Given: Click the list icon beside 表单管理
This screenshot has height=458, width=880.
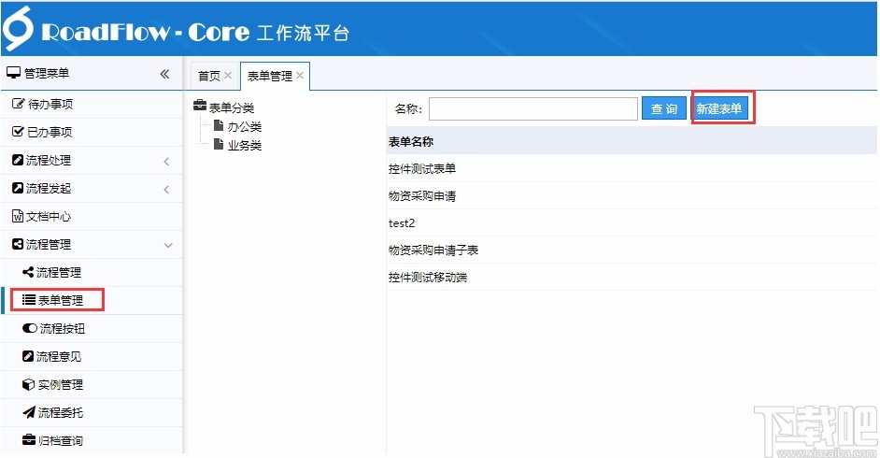Looking at the screenshot, I should tap(29, 300).
